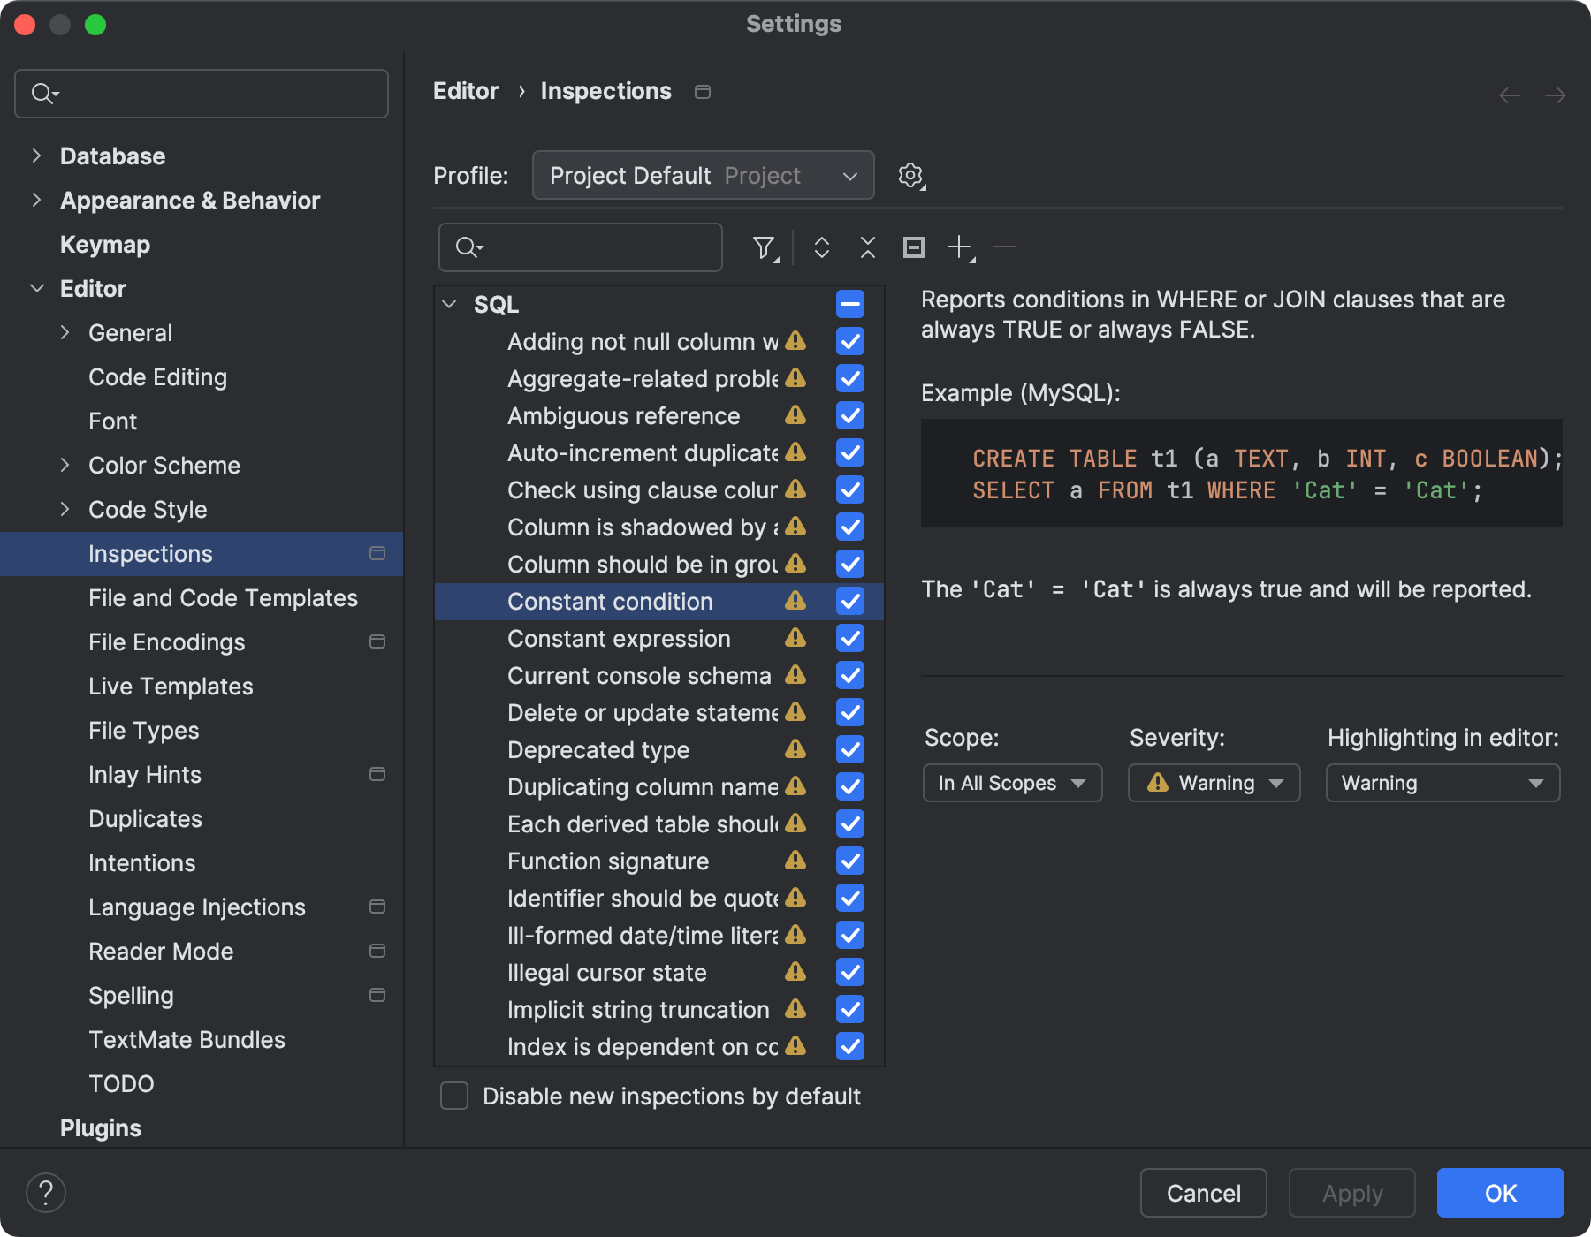Collapse the Editor section in the sidebar
Screen dimensions: 1591x1237
click(x=37, y=288)
